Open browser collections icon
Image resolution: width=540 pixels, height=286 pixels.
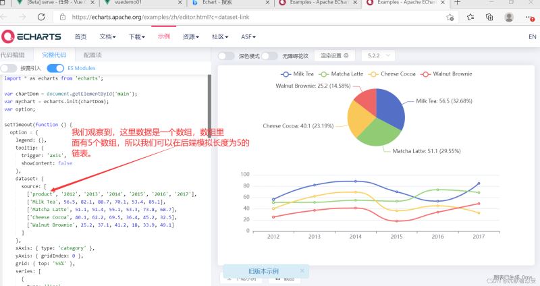pyautogui.click(x=489, y=17)
